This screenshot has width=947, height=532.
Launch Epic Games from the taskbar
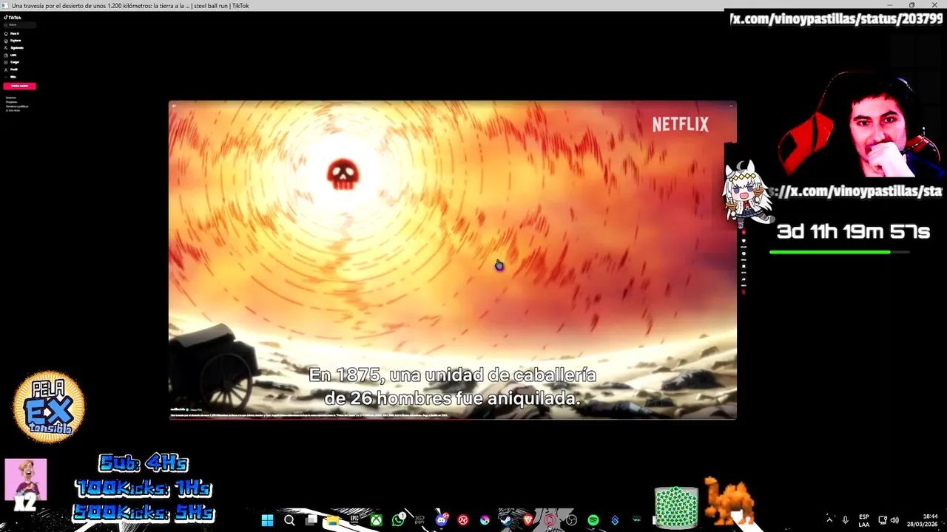coord(354,520)
